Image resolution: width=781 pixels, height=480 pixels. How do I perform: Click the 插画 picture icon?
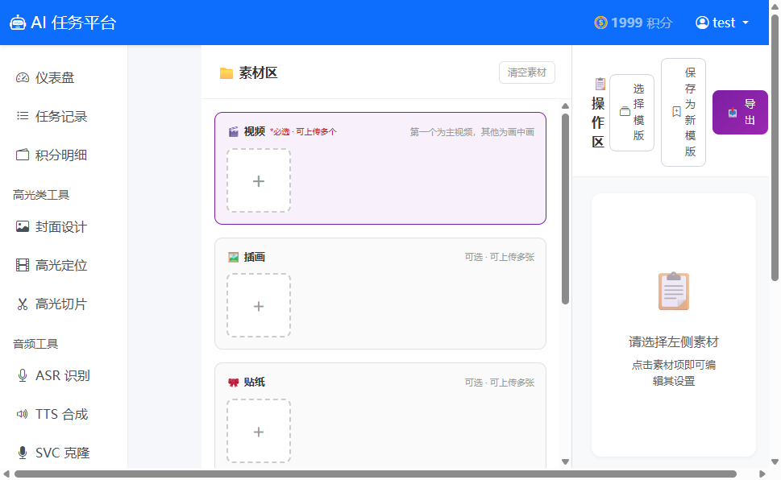coord(233,257)
